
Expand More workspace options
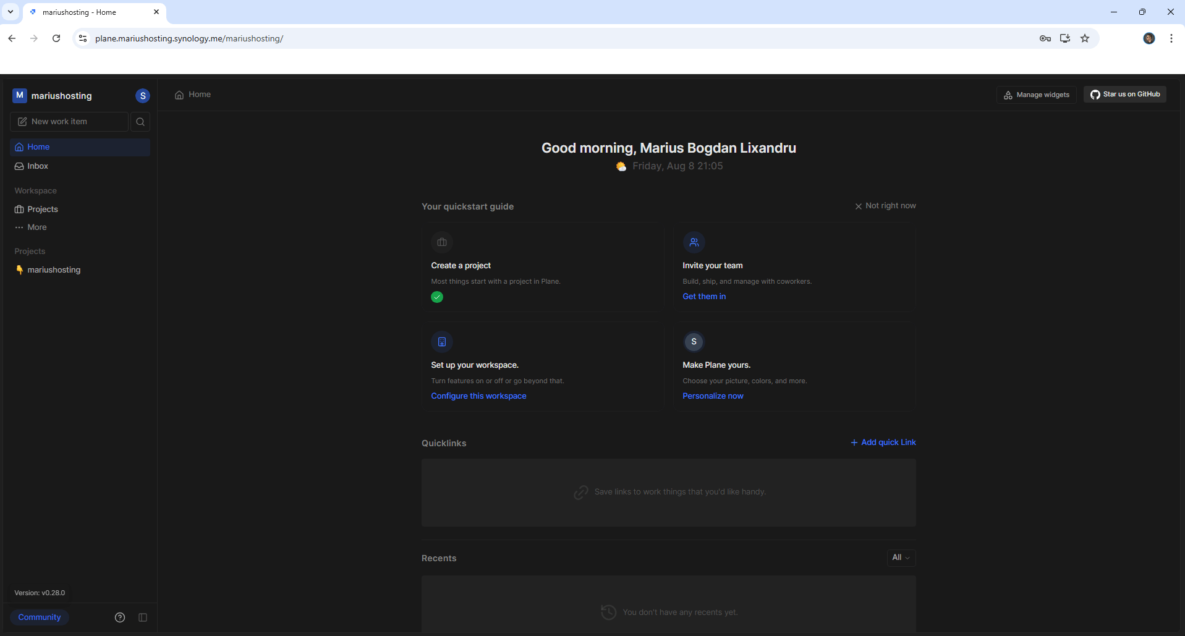pos(80,227)
